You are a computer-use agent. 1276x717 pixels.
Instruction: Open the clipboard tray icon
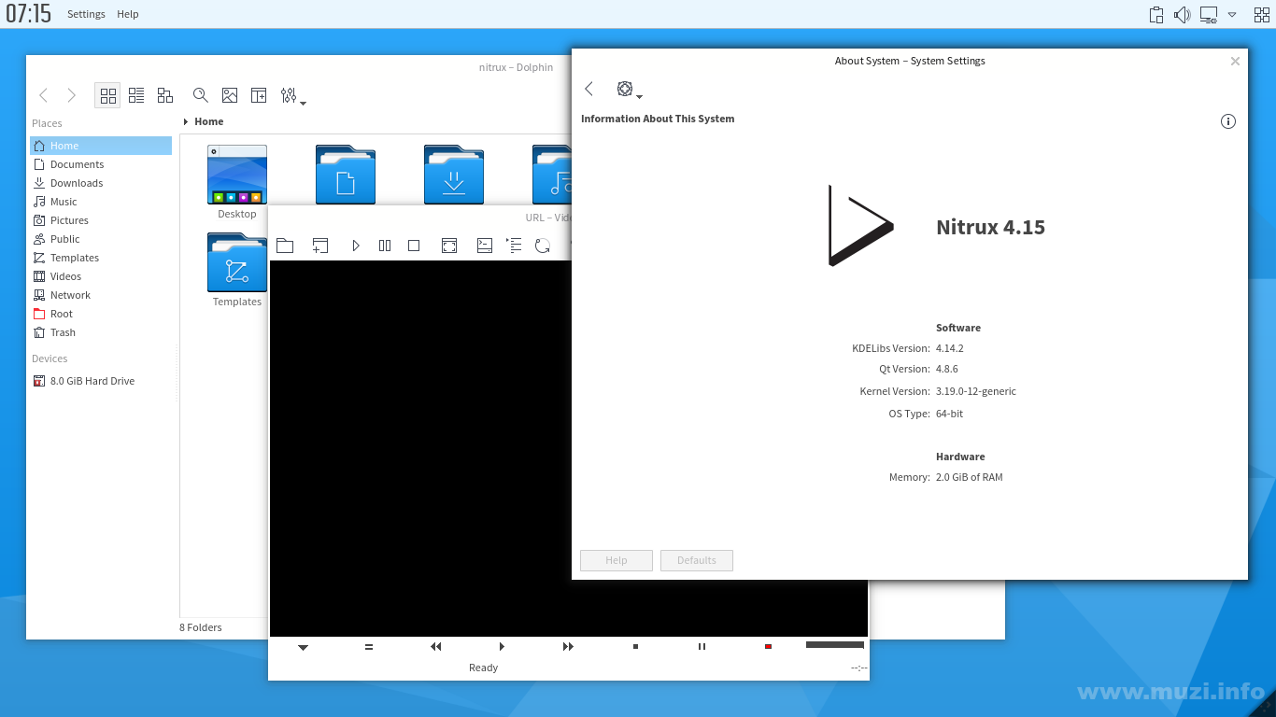[x=1156, y=15]
